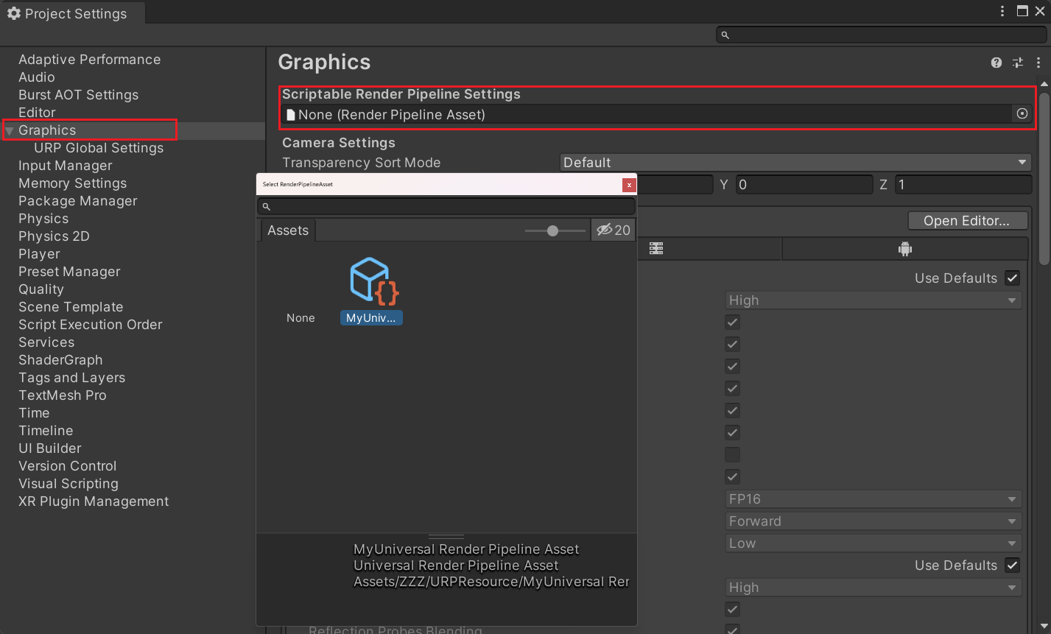Open the Graphics panel kebab menu
The image size is (1051, 634).
[1038, 63]
